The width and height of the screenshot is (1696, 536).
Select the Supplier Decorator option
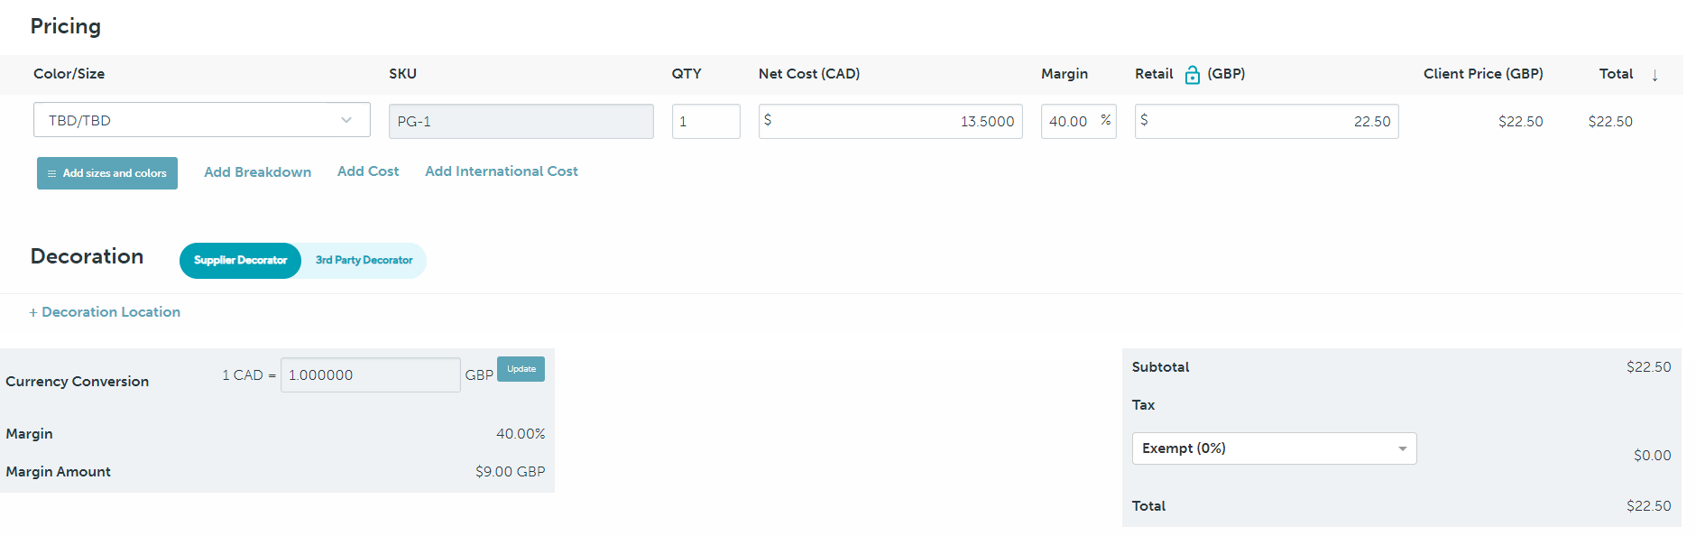pyautogui.click(x=240, y=261)
